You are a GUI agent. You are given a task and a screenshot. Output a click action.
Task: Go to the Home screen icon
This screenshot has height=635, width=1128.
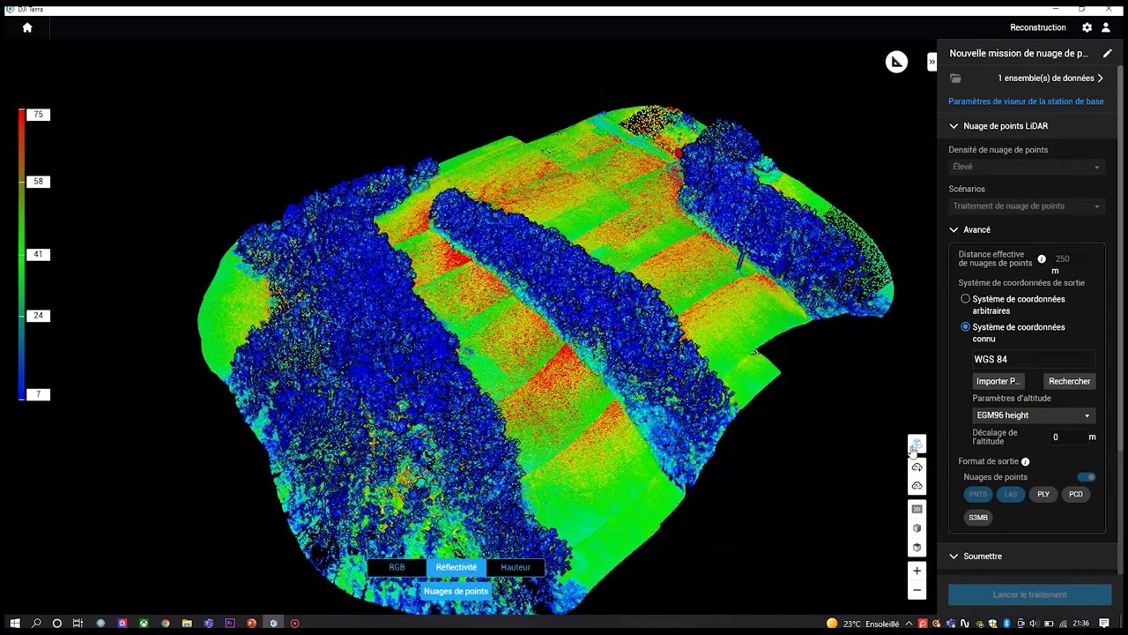[27, 27]
